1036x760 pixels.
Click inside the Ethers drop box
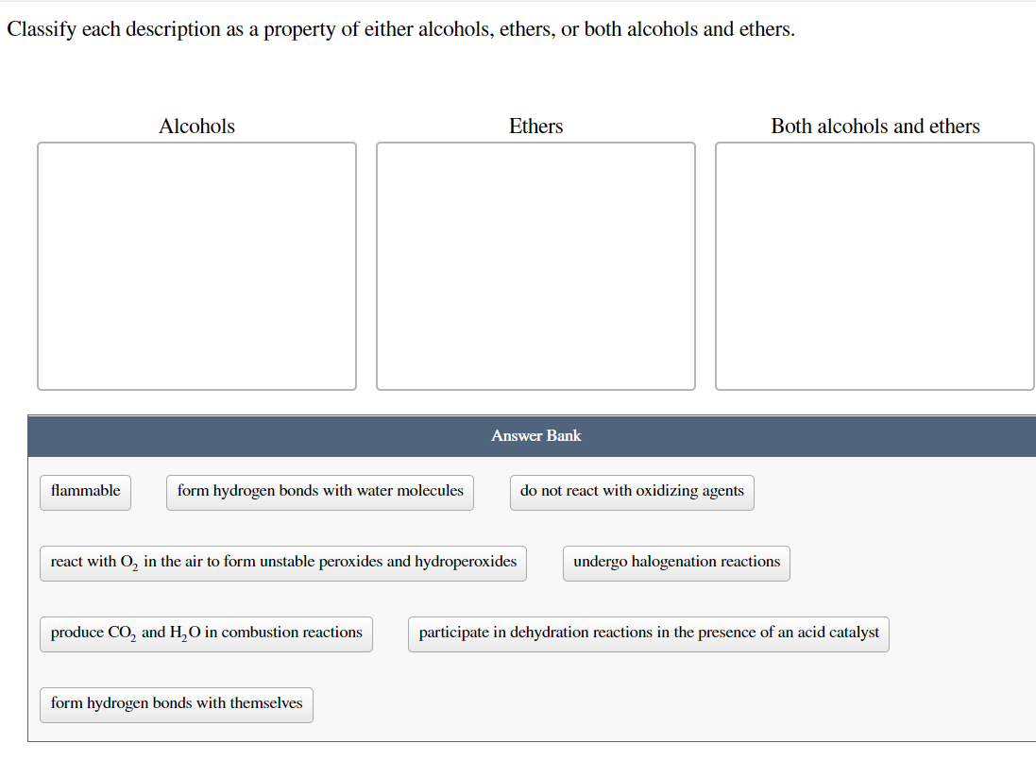click(535, 265)
